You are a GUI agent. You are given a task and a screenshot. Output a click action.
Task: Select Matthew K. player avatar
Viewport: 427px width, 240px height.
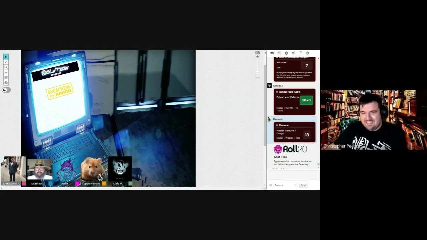(x=40, y=169)
